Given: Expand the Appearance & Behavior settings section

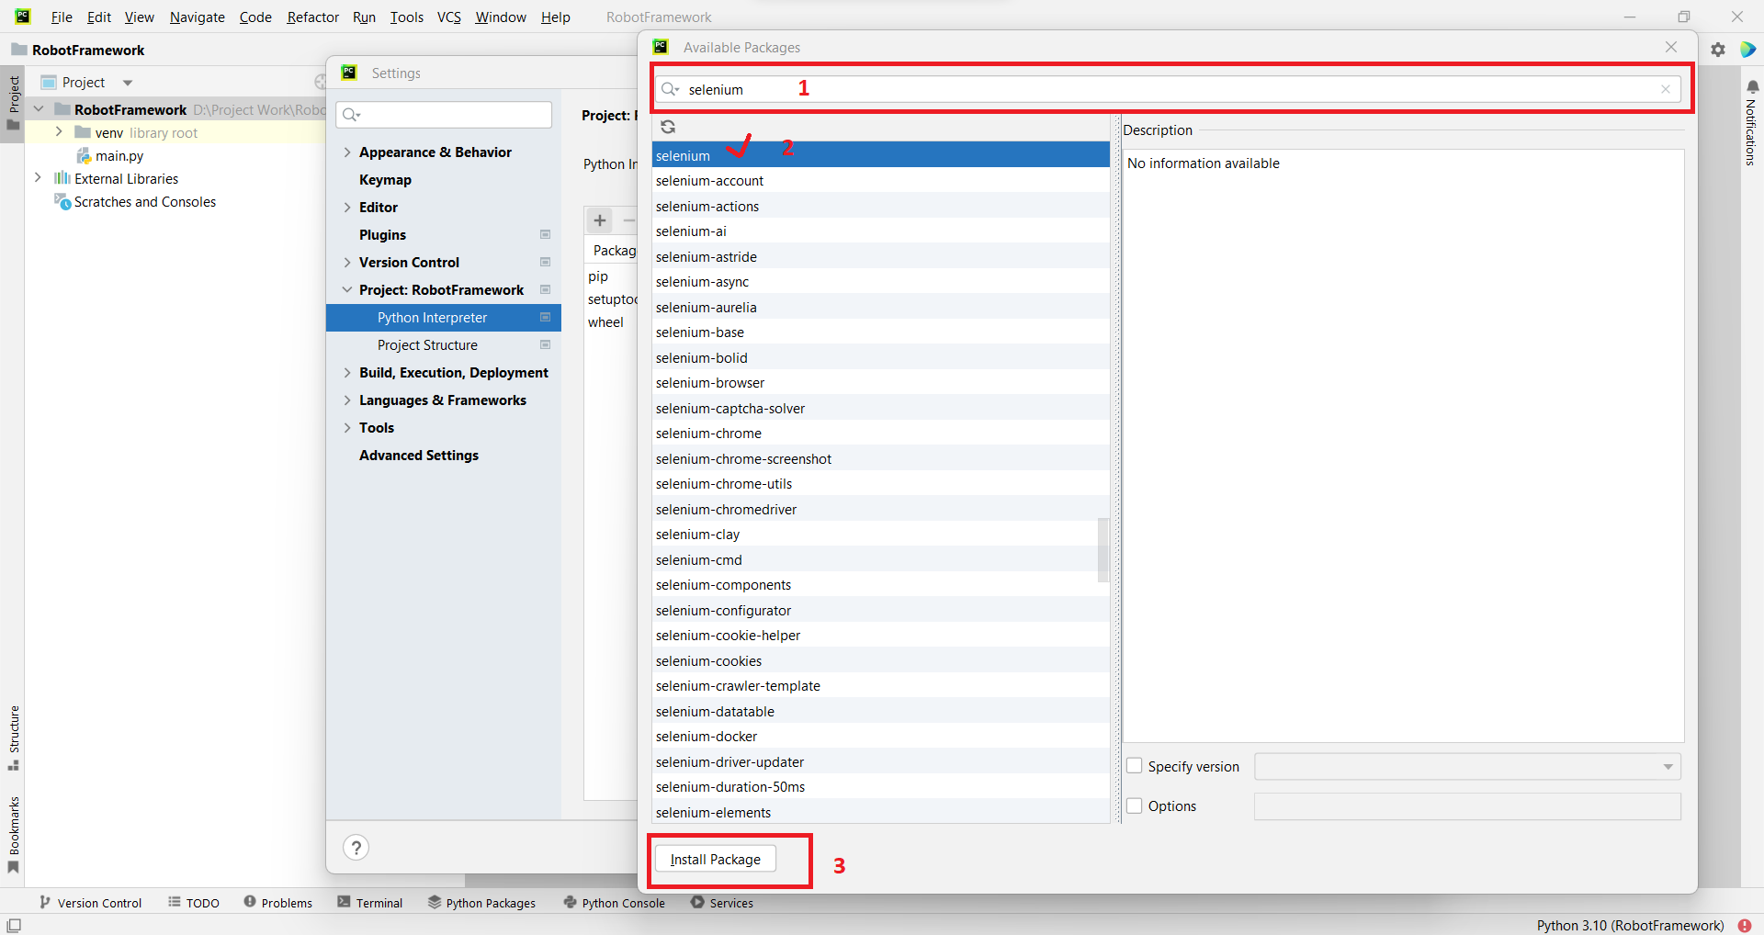Looking at the screenshot, I should (x=347, y=152).
